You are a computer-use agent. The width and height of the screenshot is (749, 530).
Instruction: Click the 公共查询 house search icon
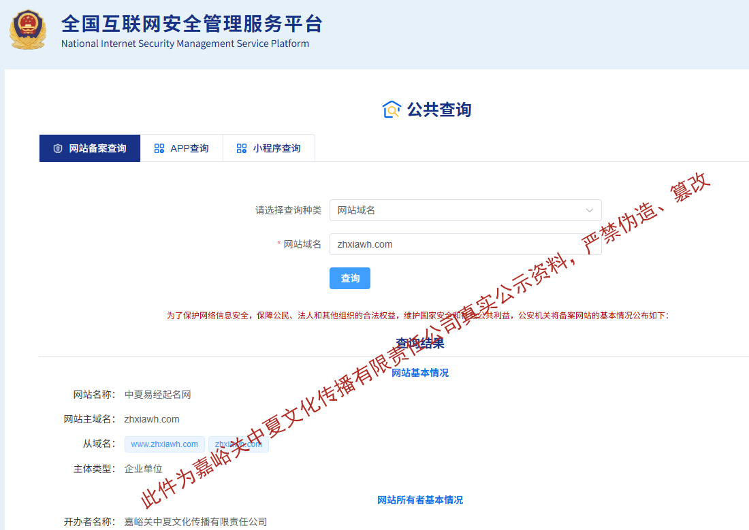(x=392, y=110)
